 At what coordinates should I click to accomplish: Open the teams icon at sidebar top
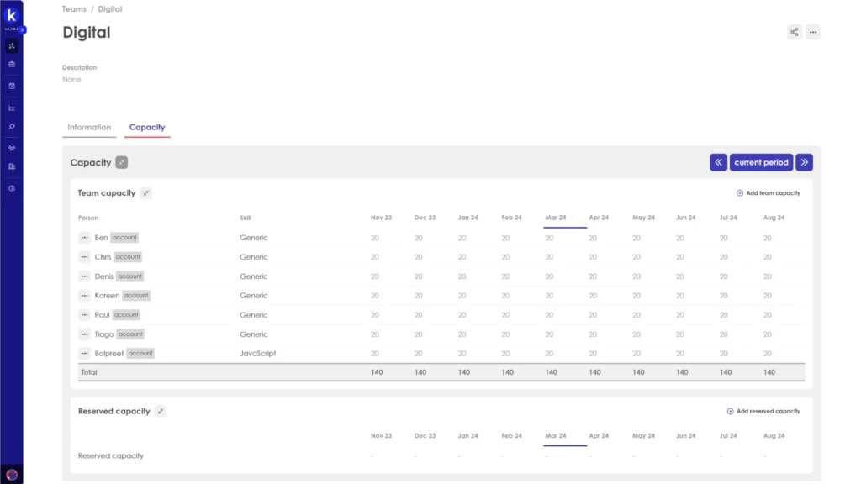coord(12,46)
